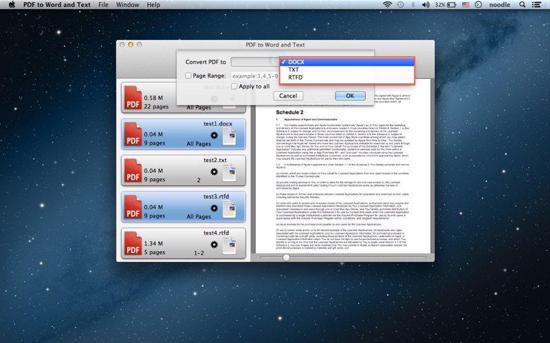Viewport: 550px width, 343px height.
Task: Click the PDF icon of the 22 pages file
Action: (x=133, y=97)
